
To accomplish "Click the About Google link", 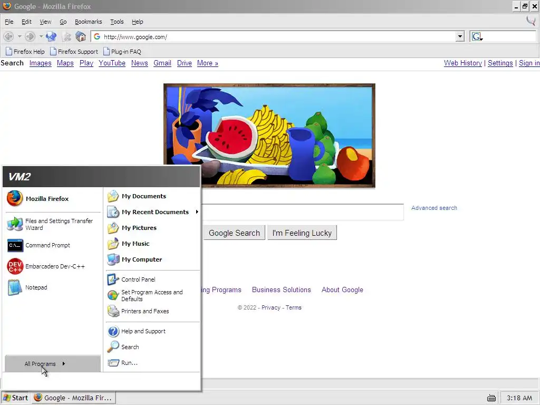I will click(342, 290).
